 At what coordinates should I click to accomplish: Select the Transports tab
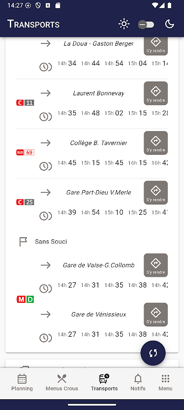(x=104, y=382)
